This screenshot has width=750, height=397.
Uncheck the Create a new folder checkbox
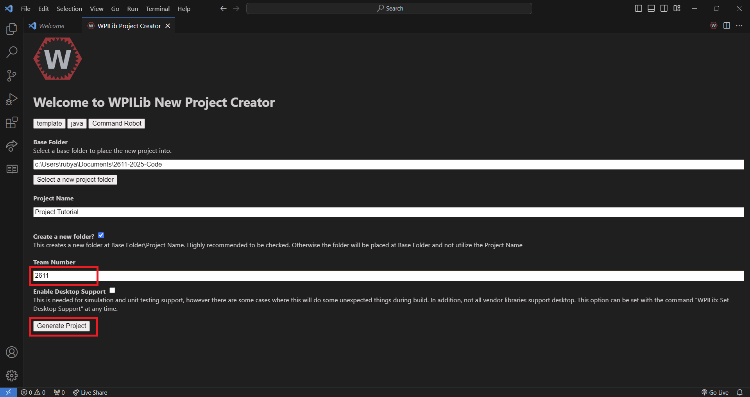(101, 235)
